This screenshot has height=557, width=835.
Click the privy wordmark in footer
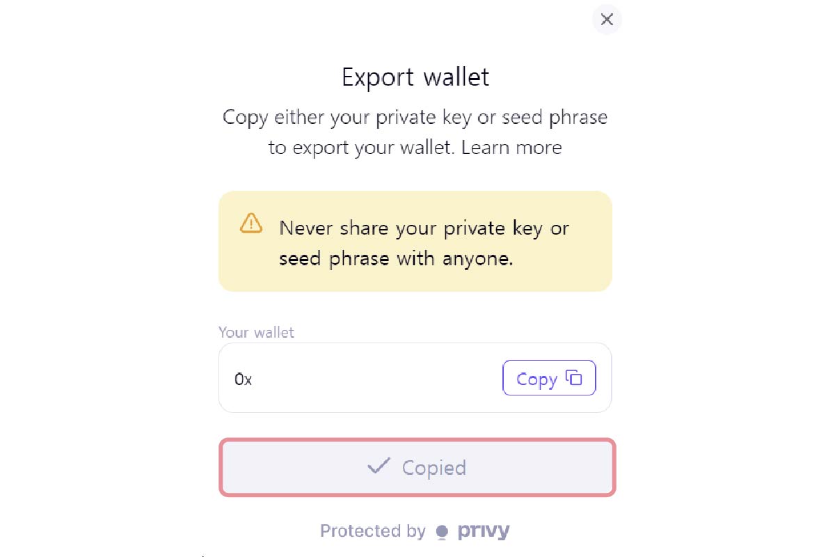click(x=484, y=531)
